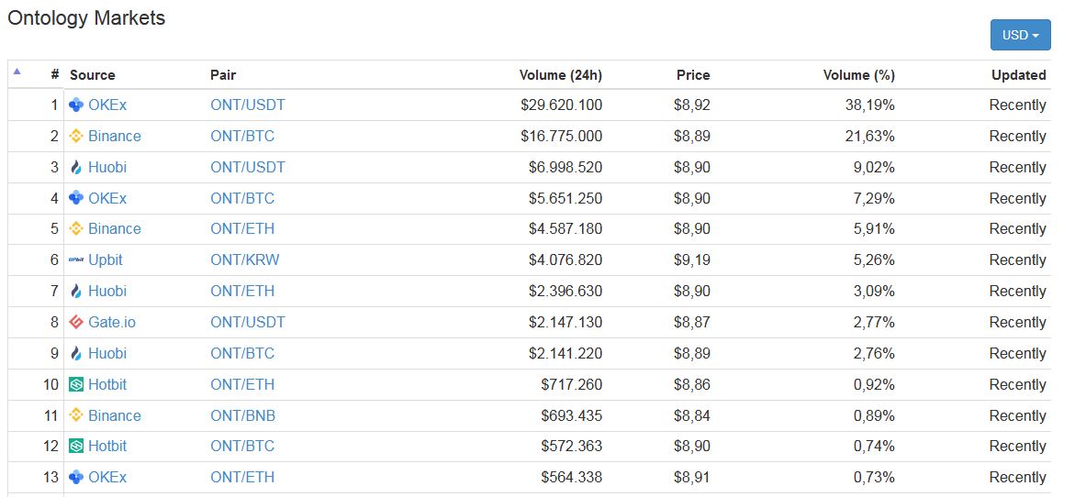Open the ONT/KRW pair link

coord(244,260)
